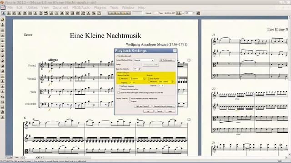The image size is (291, 163).
Task: Choose Hours:Minutes:Seconds:Milliseconds display time
Action: coord(130,99)
